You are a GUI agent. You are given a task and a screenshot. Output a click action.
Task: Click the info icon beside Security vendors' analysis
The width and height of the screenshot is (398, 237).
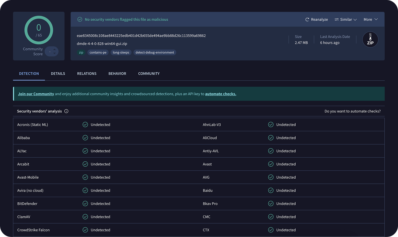tap(66, 111)
